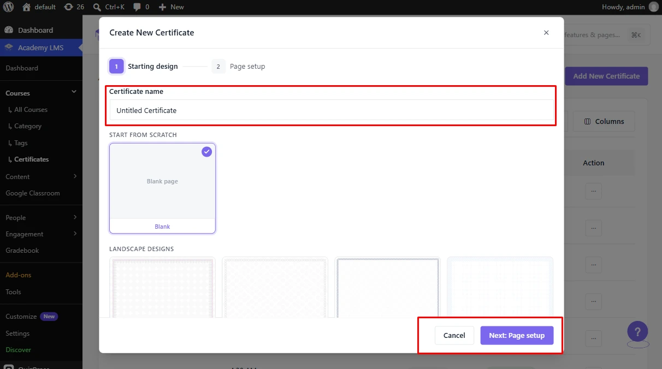Click the Action column header
Screen dimensions: 662x369
click(593, 163)
